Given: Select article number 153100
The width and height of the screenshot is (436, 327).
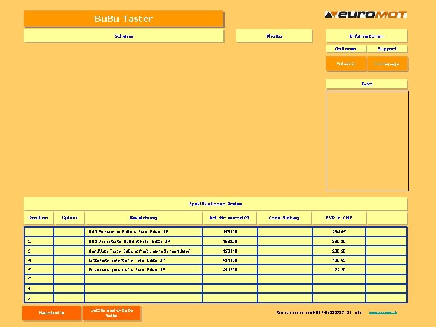Looking at the screenshot, I should [230, 231].
